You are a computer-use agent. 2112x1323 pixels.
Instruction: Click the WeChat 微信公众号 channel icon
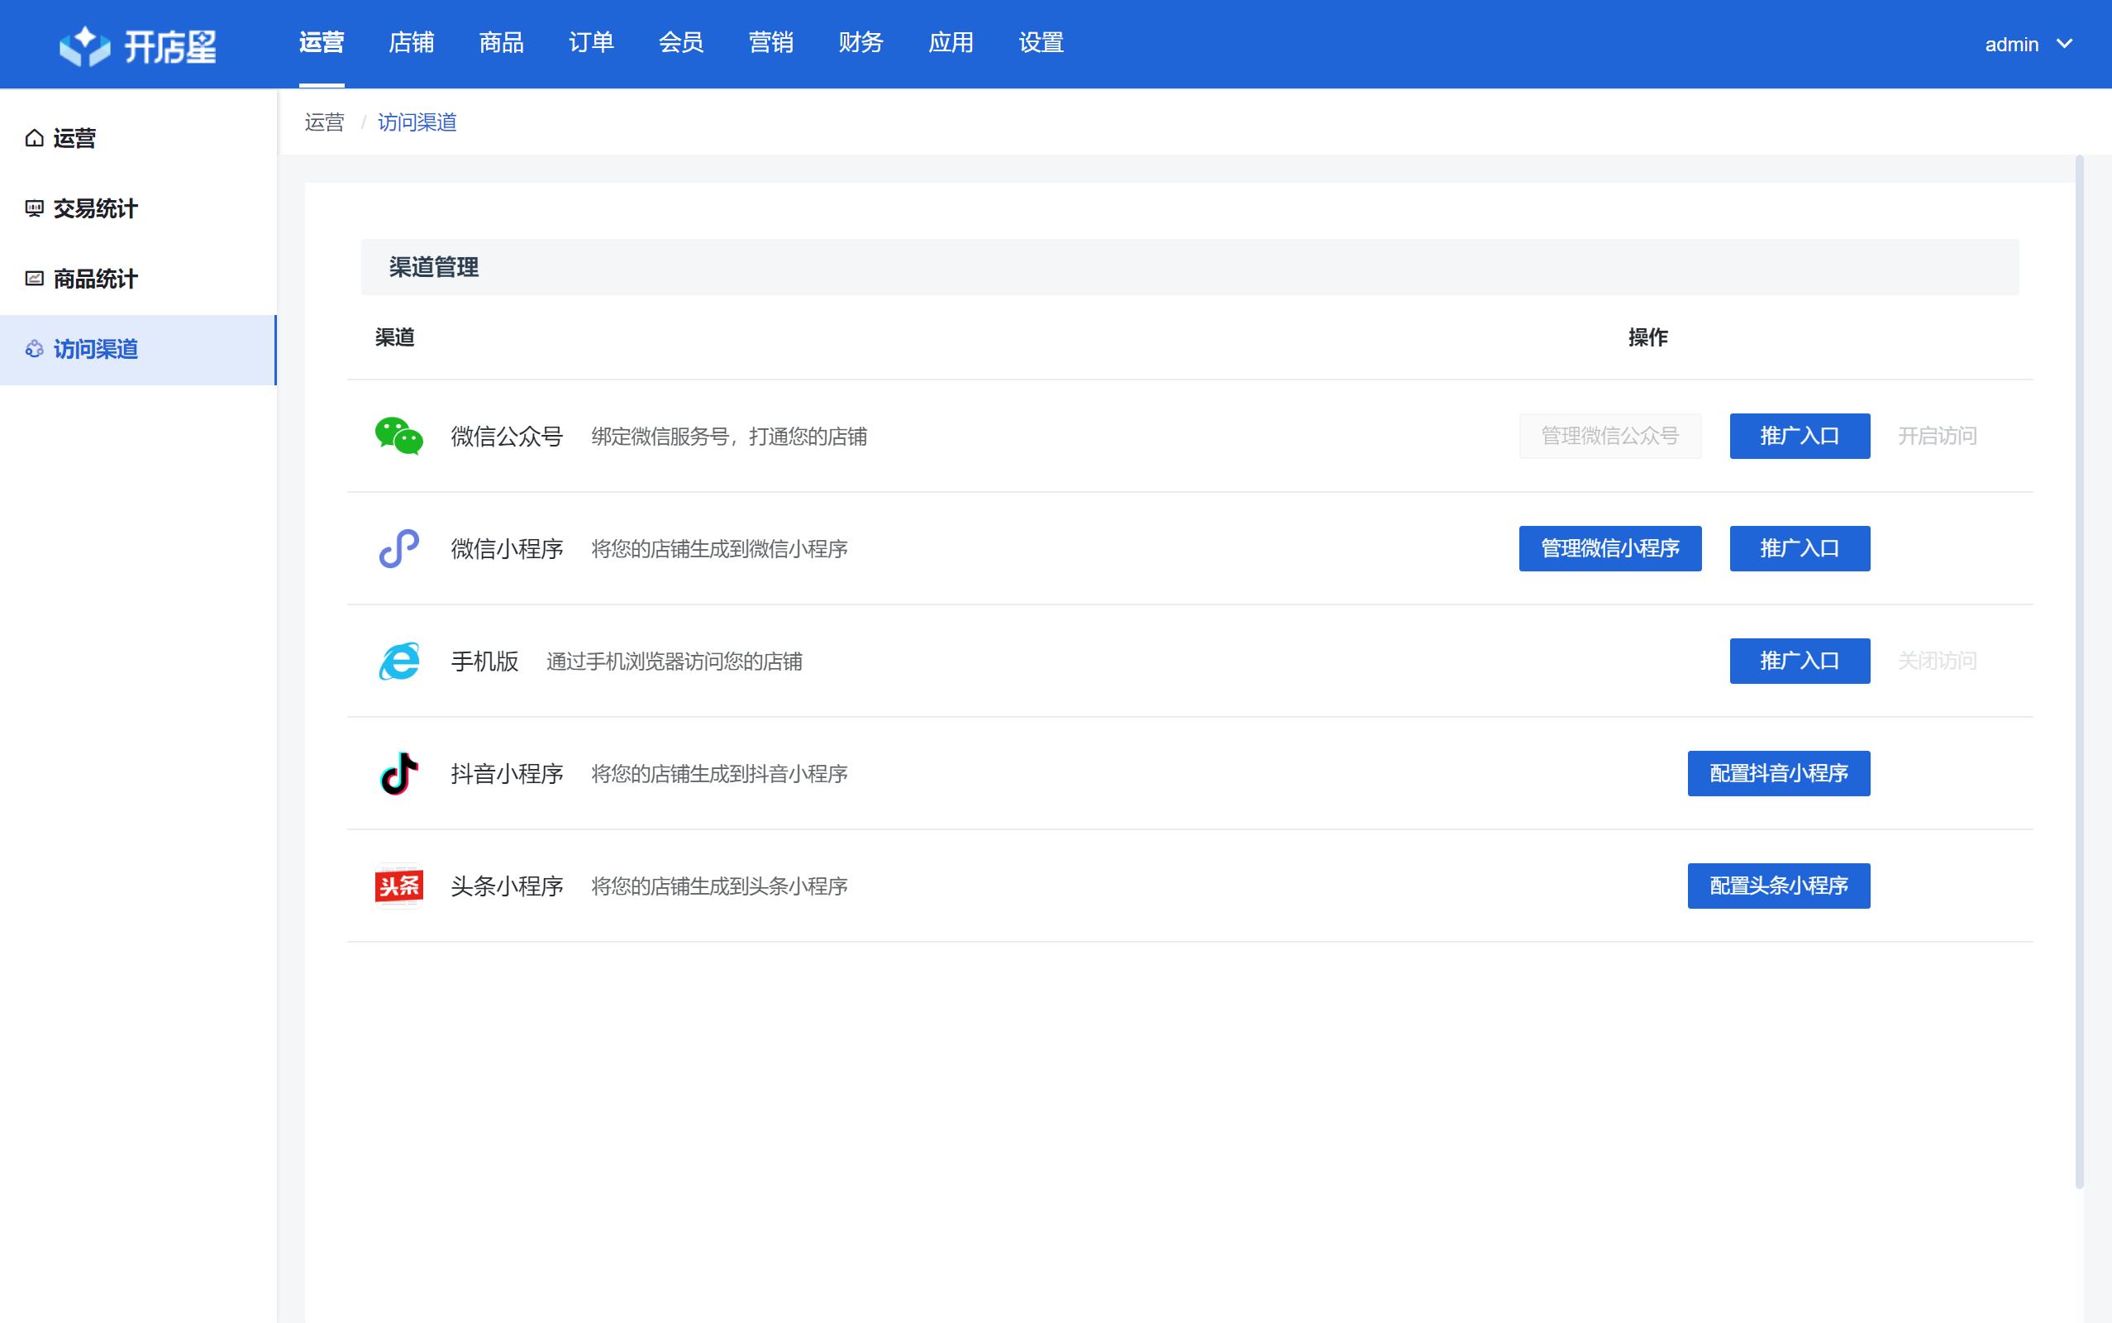(398, 436)
